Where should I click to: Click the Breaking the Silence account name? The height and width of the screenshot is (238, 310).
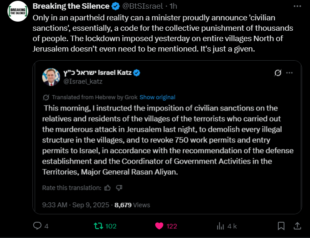point(71,6)
